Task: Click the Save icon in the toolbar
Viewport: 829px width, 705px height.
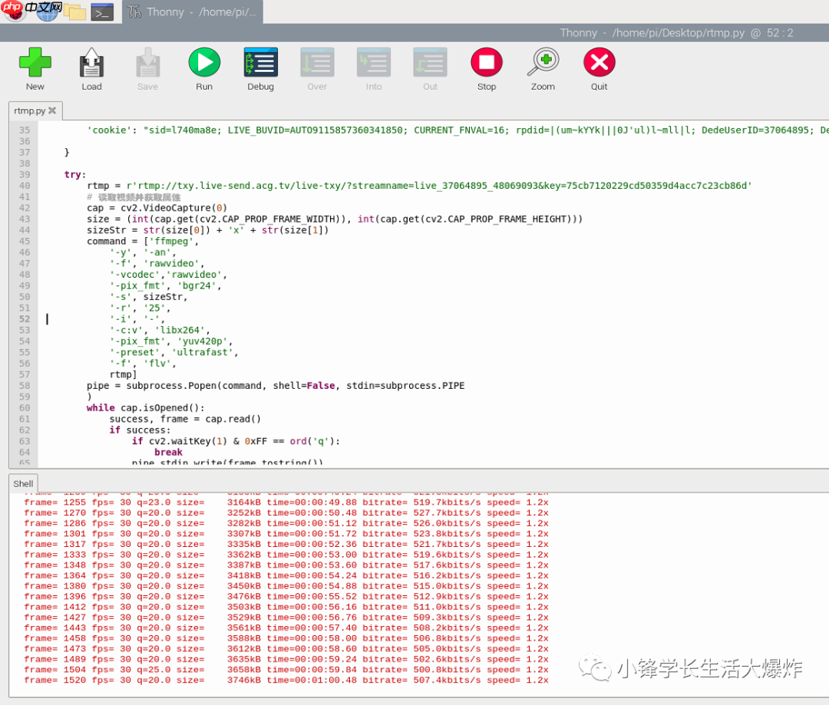Action: point(147,62)
